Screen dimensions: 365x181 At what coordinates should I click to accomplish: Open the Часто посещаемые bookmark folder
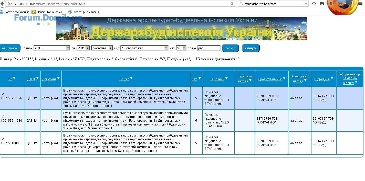click(15, 12)
